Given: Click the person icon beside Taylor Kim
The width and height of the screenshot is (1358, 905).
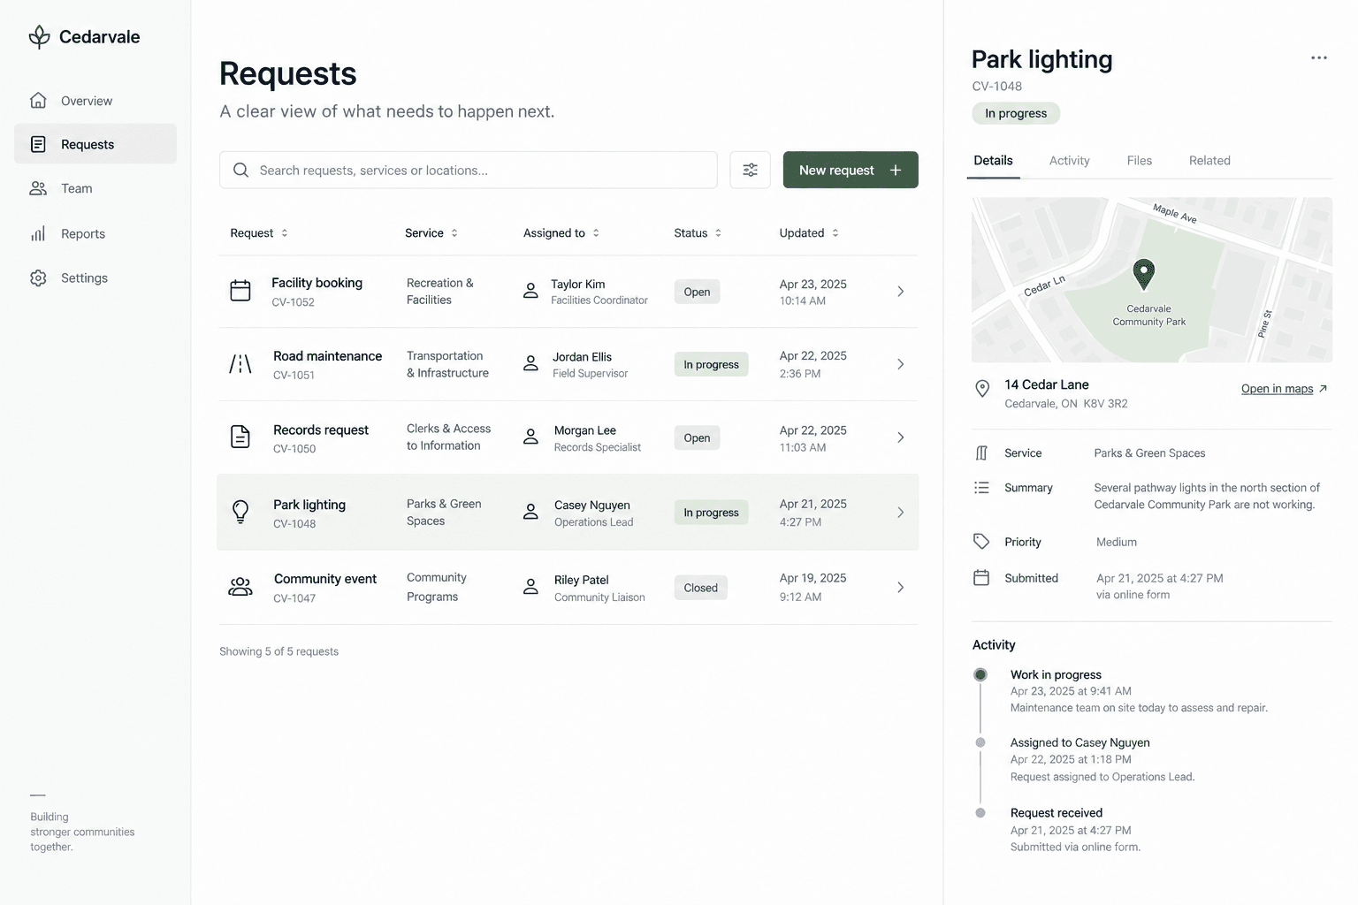Looking at the screenshot, I should point(530,291).
